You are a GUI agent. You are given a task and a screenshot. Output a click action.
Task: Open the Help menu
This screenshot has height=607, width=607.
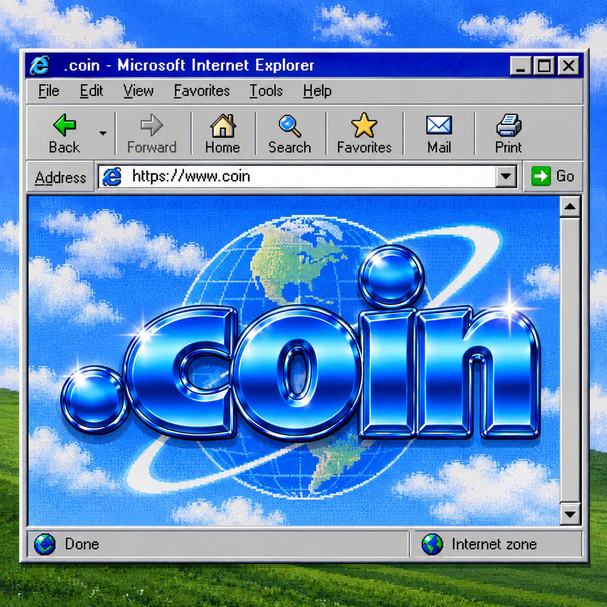pos(317,92)
